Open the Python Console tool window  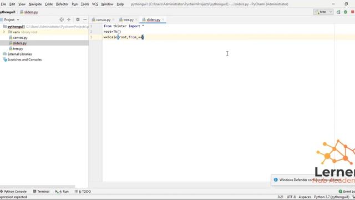[13, 191]
